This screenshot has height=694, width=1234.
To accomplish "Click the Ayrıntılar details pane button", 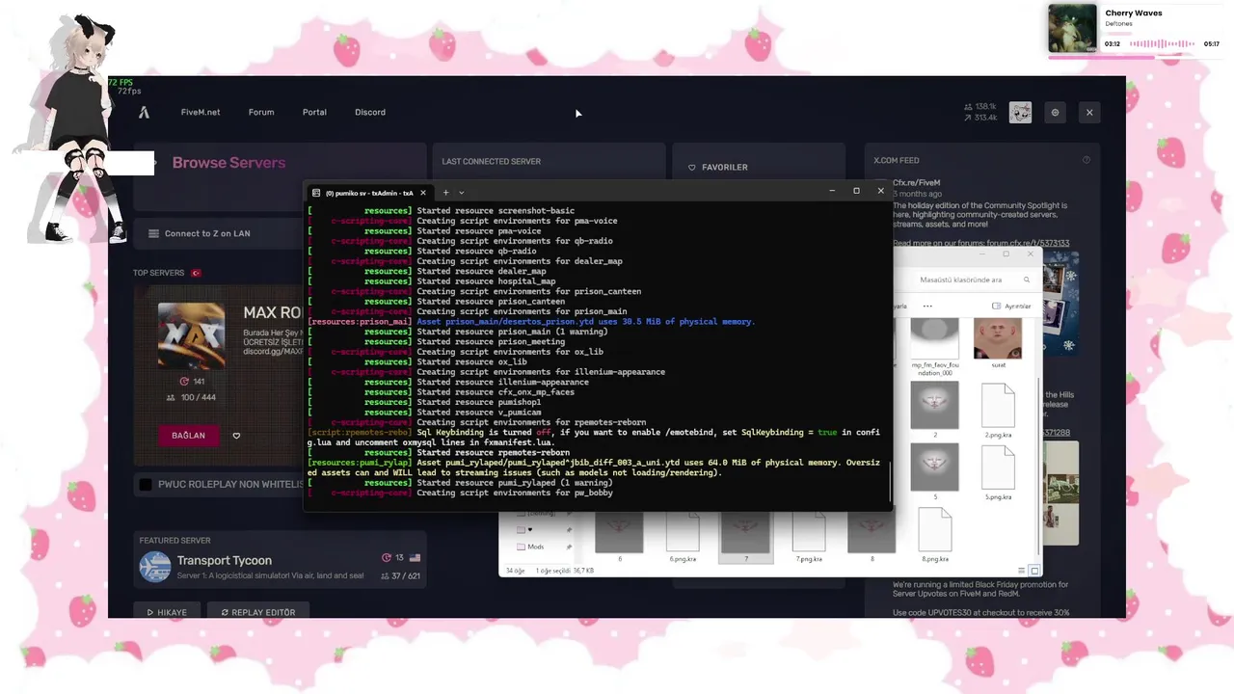I will [x=1011, y=306].
